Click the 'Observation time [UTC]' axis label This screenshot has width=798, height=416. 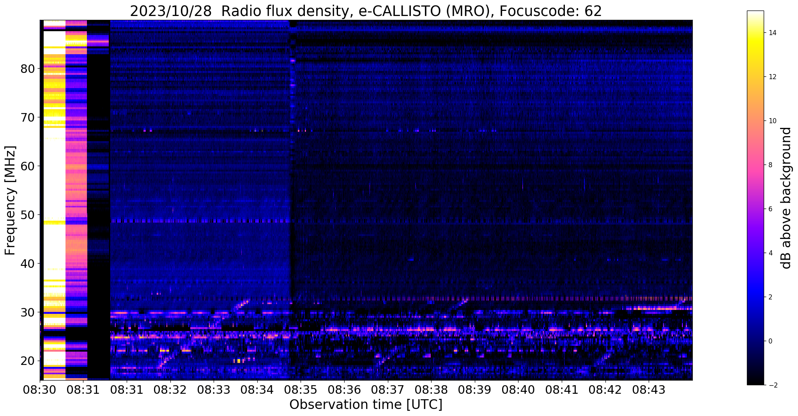coord(366,405)
